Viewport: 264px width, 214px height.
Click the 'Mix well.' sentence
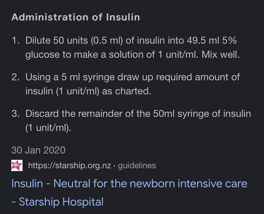pos(221,55)
